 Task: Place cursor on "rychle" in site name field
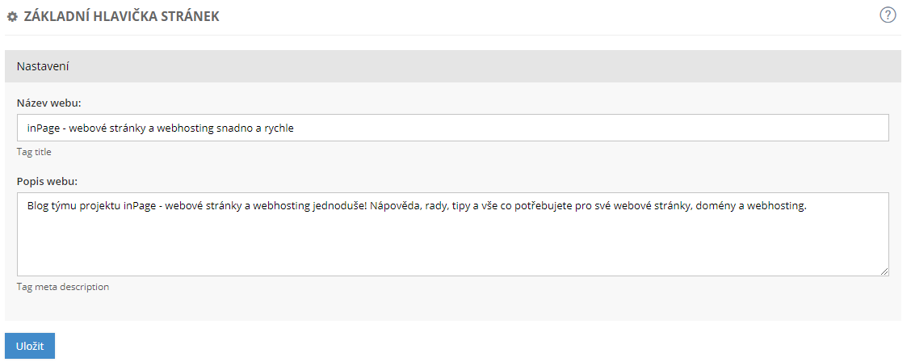(276, 128)
